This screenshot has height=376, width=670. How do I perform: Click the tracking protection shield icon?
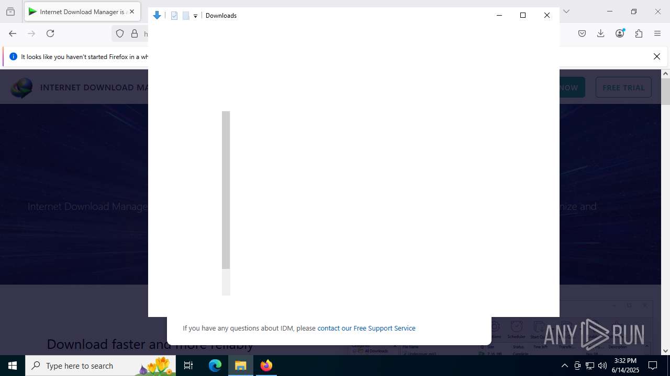coord(120,33)
